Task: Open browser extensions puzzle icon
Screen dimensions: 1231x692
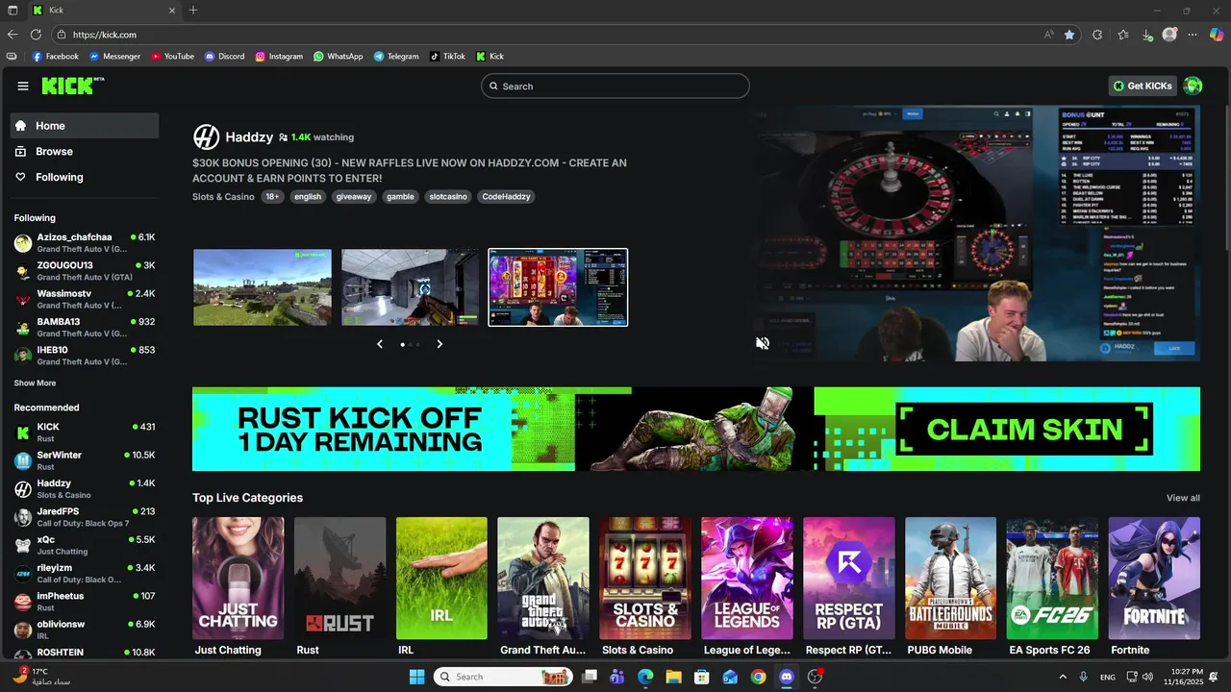Action: (1097, 35)
